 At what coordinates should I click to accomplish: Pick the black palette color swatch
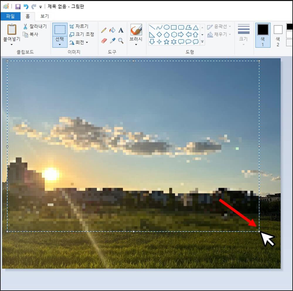[290, 27]
